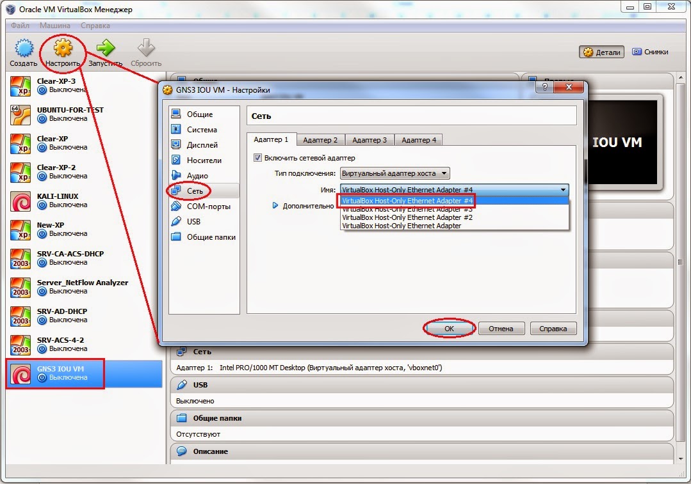691x484 pixels.
Task: Collapse the Имя adapter name combo box
Action: pos(454,190)
